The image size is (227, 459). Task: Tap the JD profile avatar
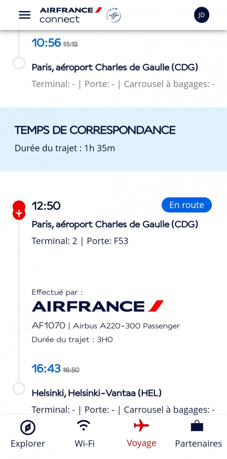coord(201,15)
